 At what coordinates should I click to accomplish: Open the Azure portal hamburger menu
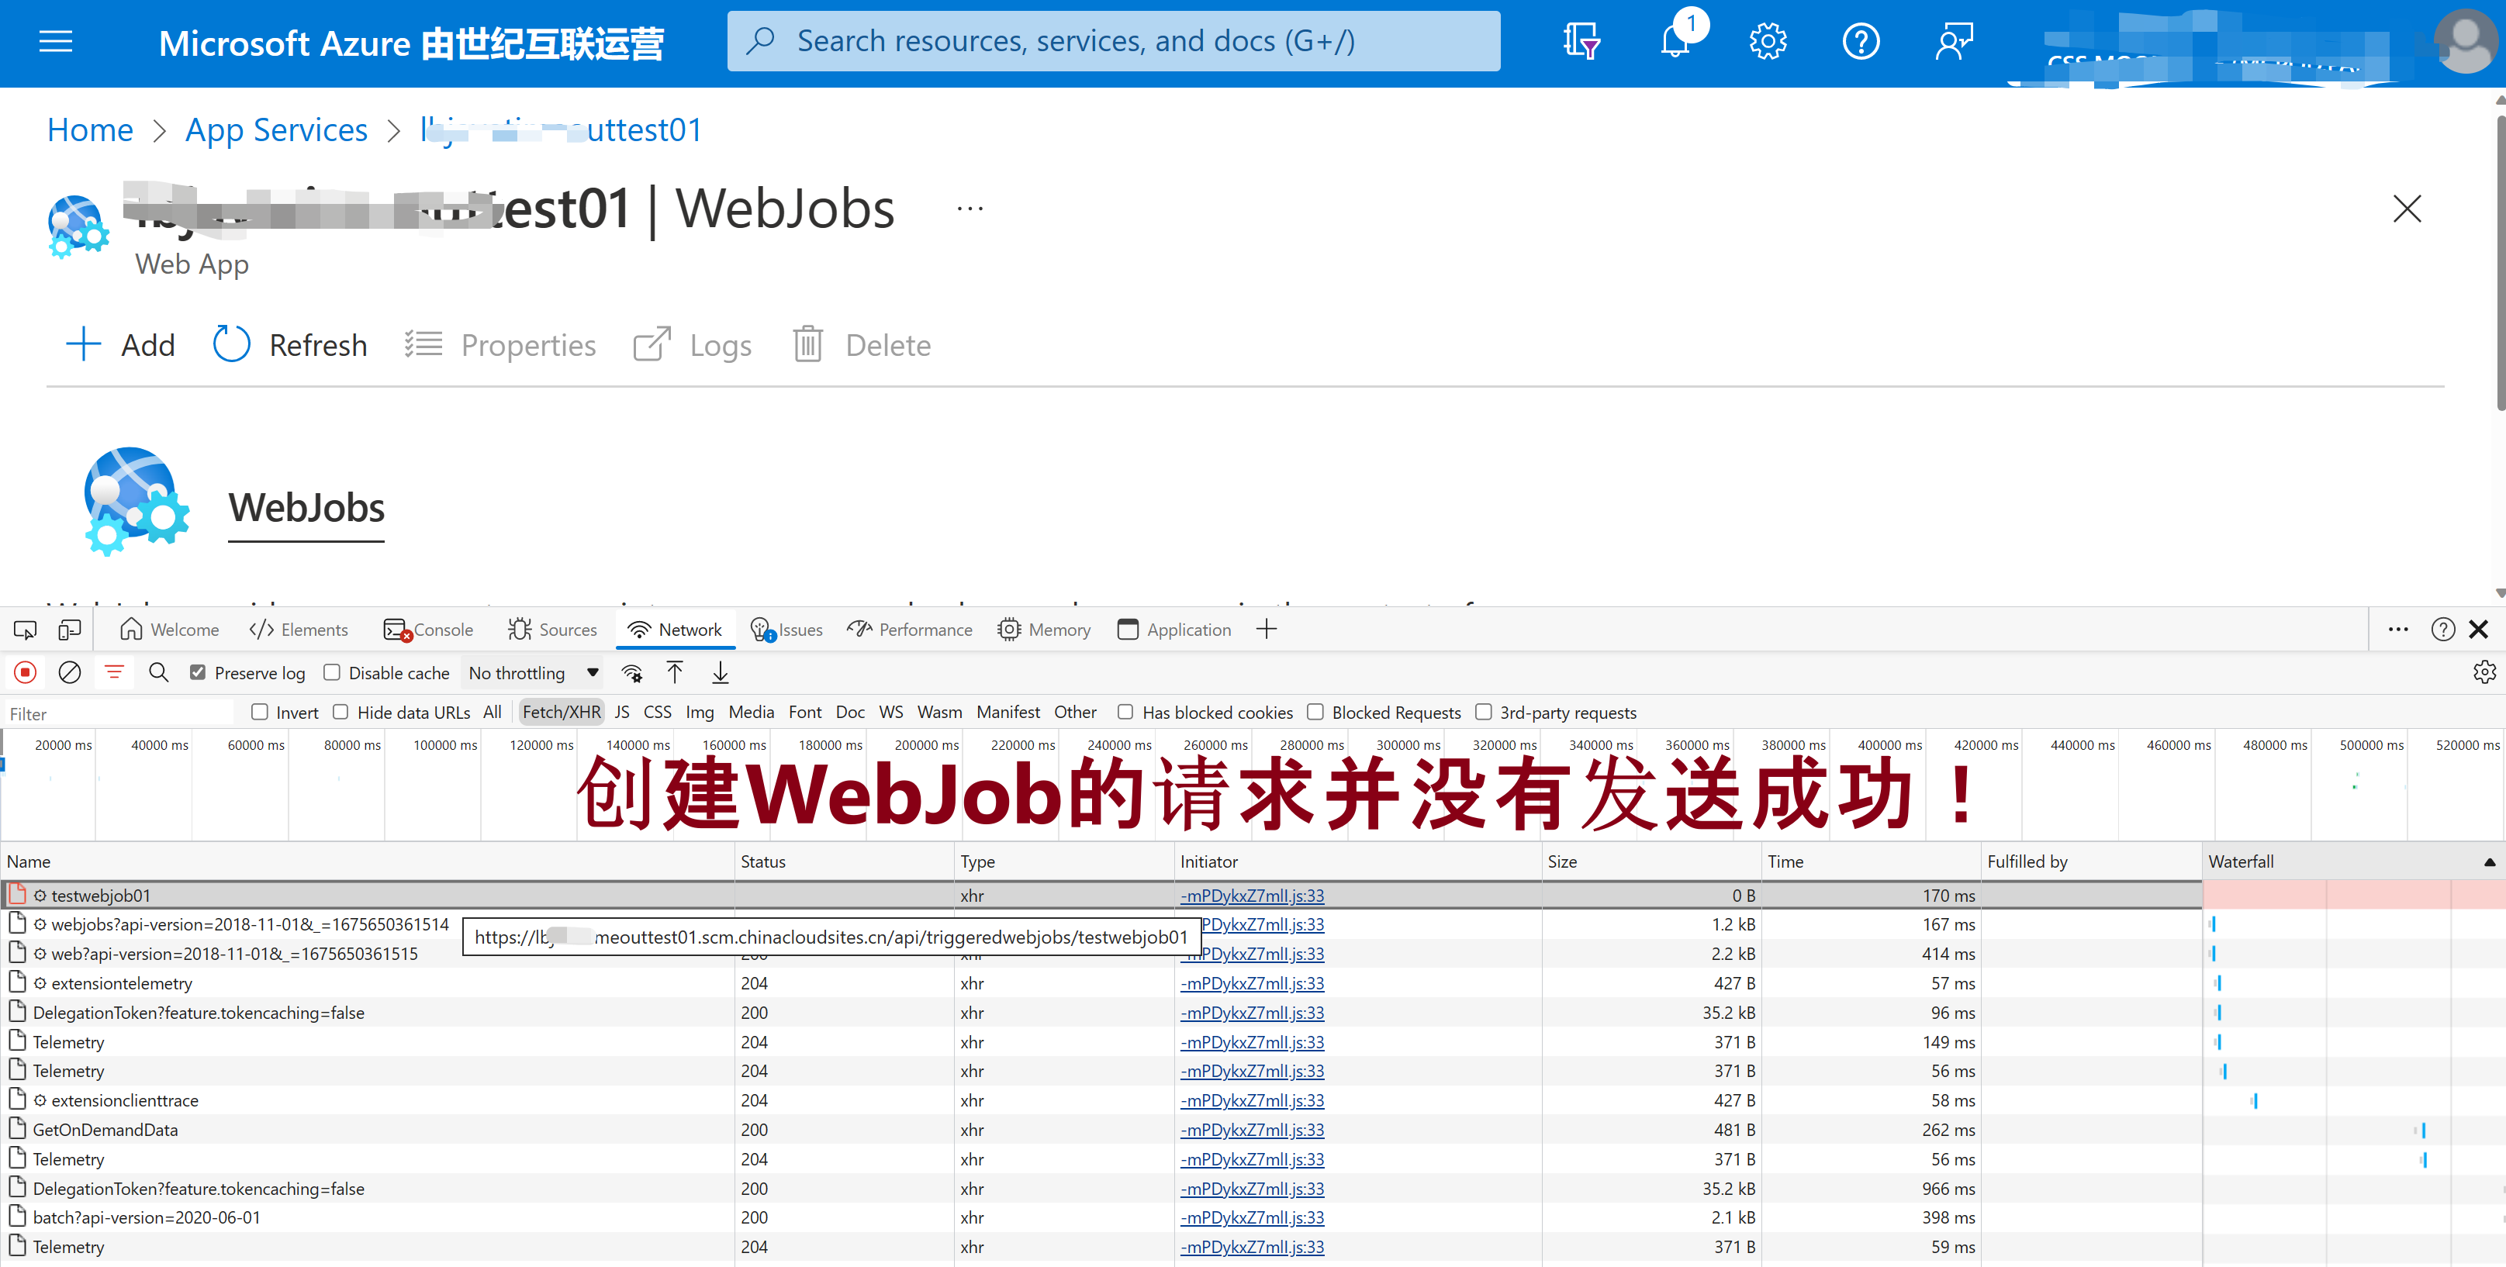click(55, 42)
